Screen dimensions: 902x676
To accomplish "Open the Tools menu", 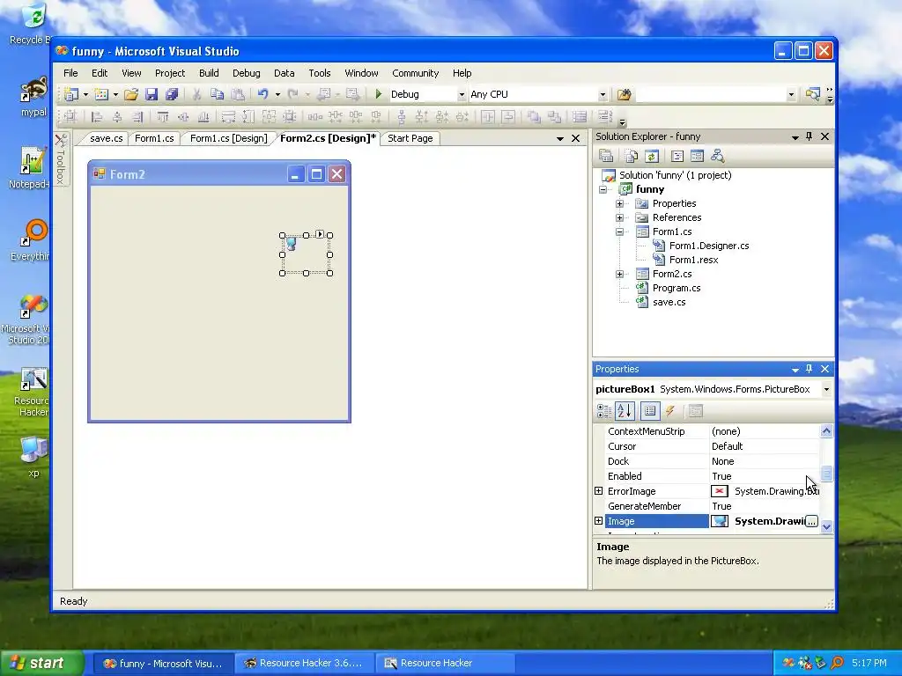I will [319, 73].
